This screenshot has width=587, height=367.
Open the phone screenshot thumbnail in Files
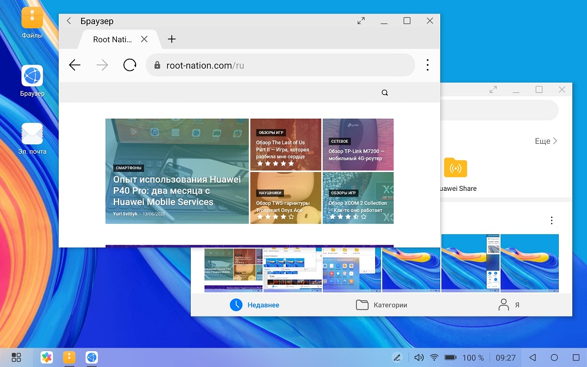point(471,263)
